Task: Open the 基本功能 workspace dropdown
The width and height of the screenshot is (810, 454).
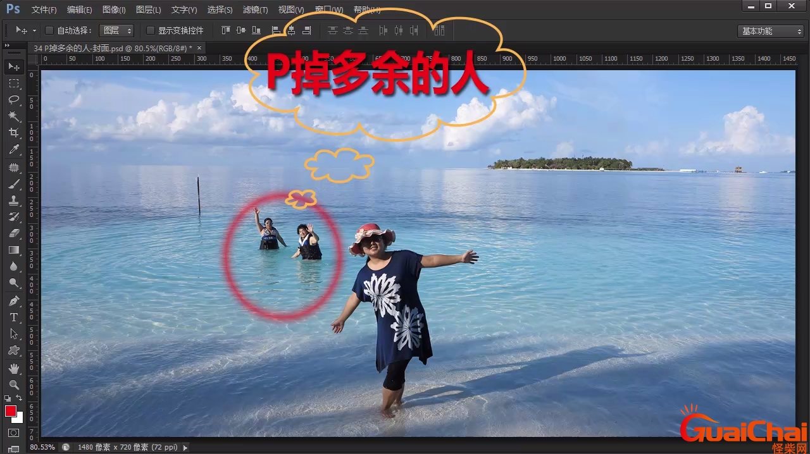Action: click(770, 31)
